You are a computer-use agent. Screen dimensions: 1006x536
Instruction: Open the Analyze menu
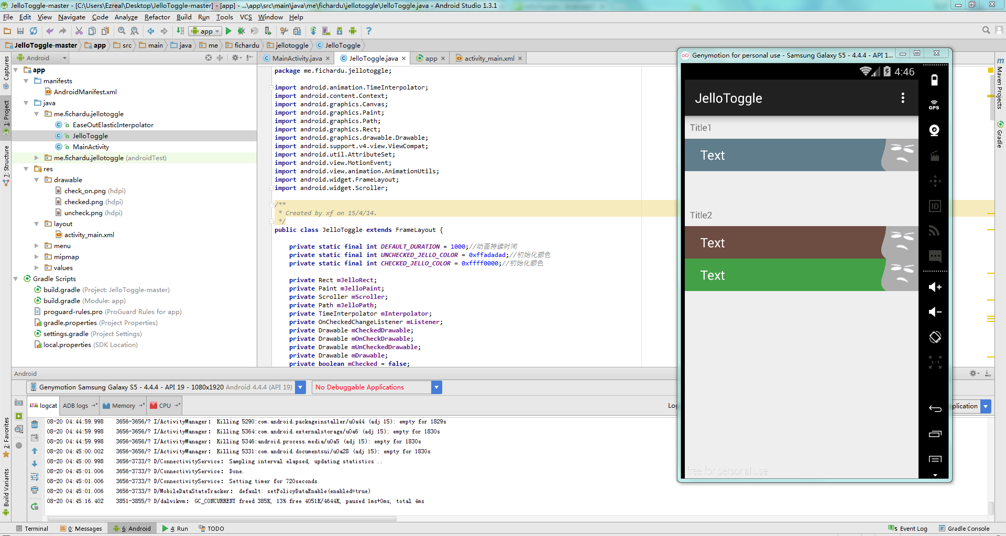[x=126, y=17]
